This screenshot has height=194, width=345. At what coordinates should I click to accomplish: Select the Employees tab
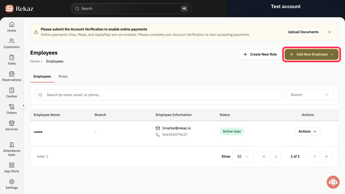click(x=42, y=77)
